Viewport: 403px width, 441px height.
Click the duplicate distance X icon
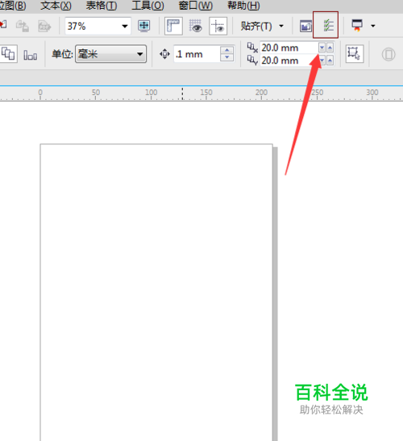[252, 48]
